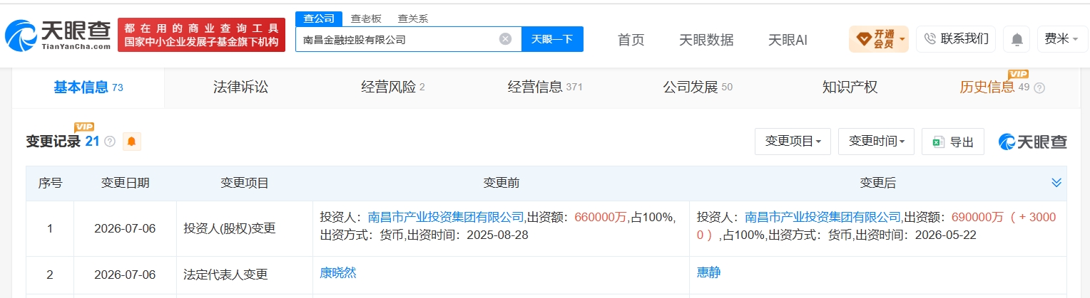Click the help icon beside 变更记录
Viewport: 1090px width, 298px height.
[110, 142]
